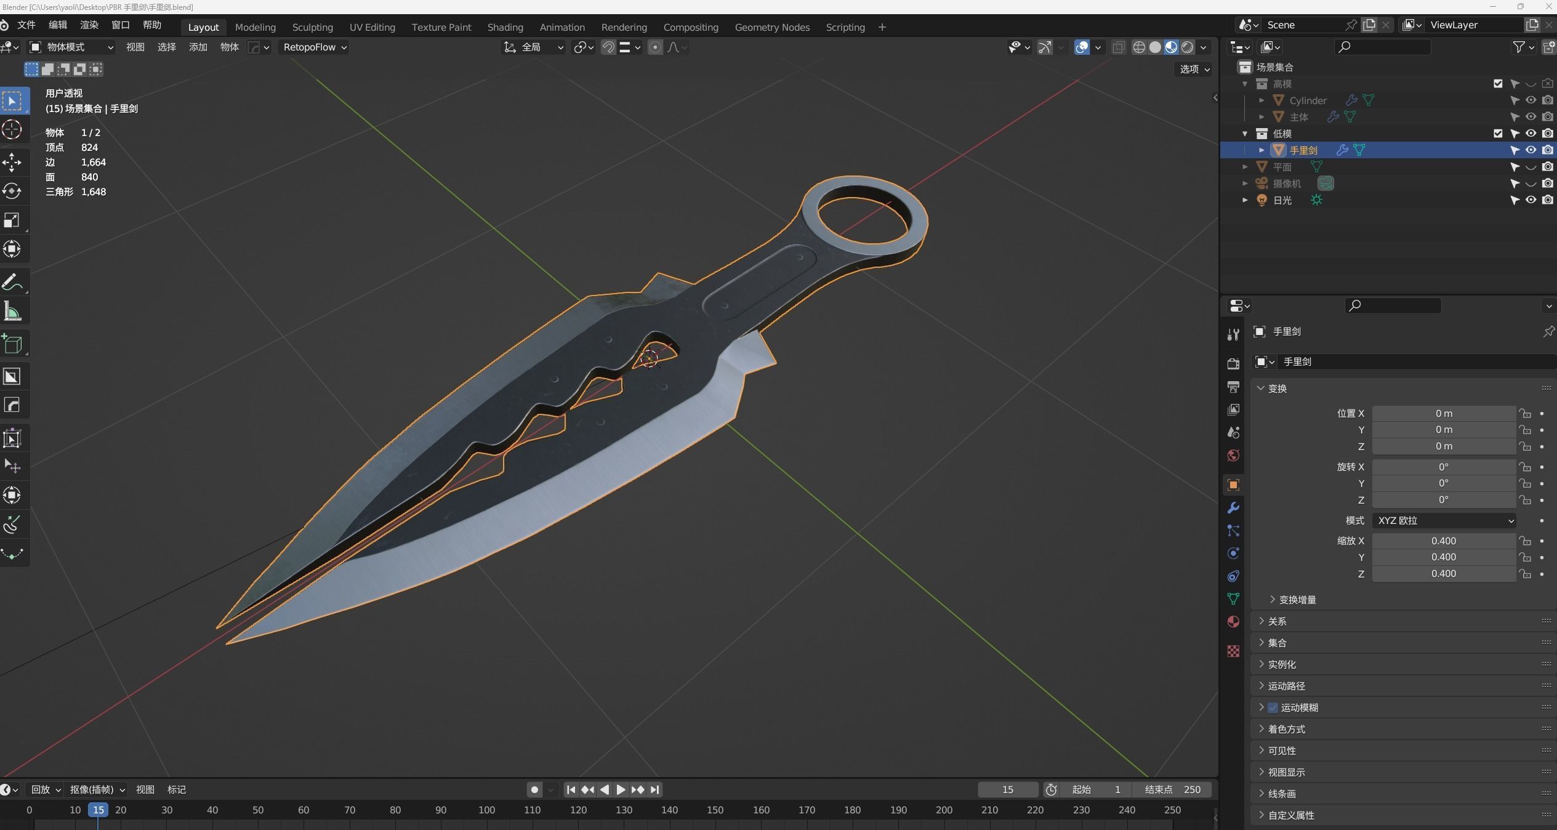1557x830 pixels.
Task: Open the Material properties tab
Action: tap(1233, 622)
